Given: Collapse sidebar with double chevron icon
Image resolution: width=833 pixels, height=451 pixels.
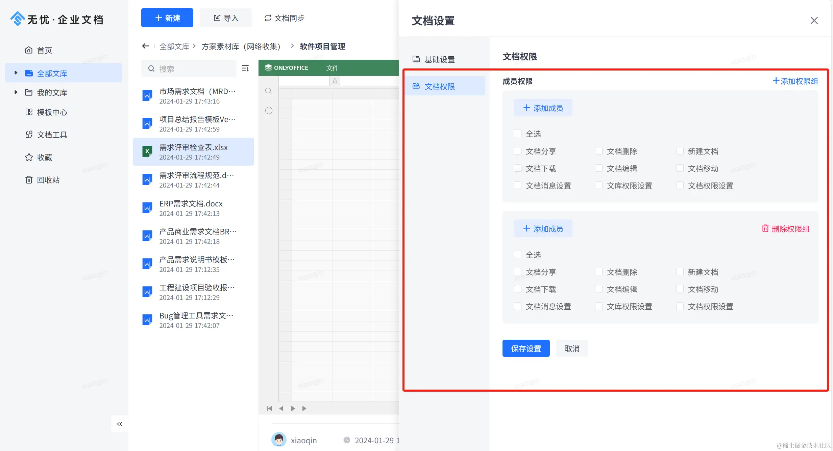Looking at the screenshot, I should click(119, 424).
